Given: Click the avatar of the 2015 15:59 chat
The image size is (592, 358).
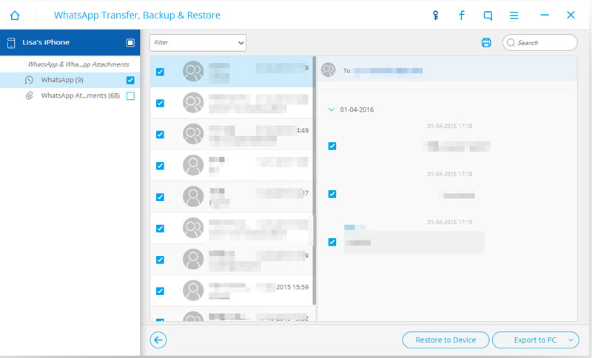Looking at the screenshot, I should tap(193, 291).
